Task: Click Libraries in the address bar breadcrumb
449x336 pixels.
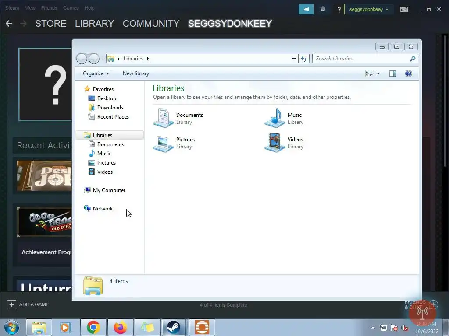Action: (x=133, y=59)
